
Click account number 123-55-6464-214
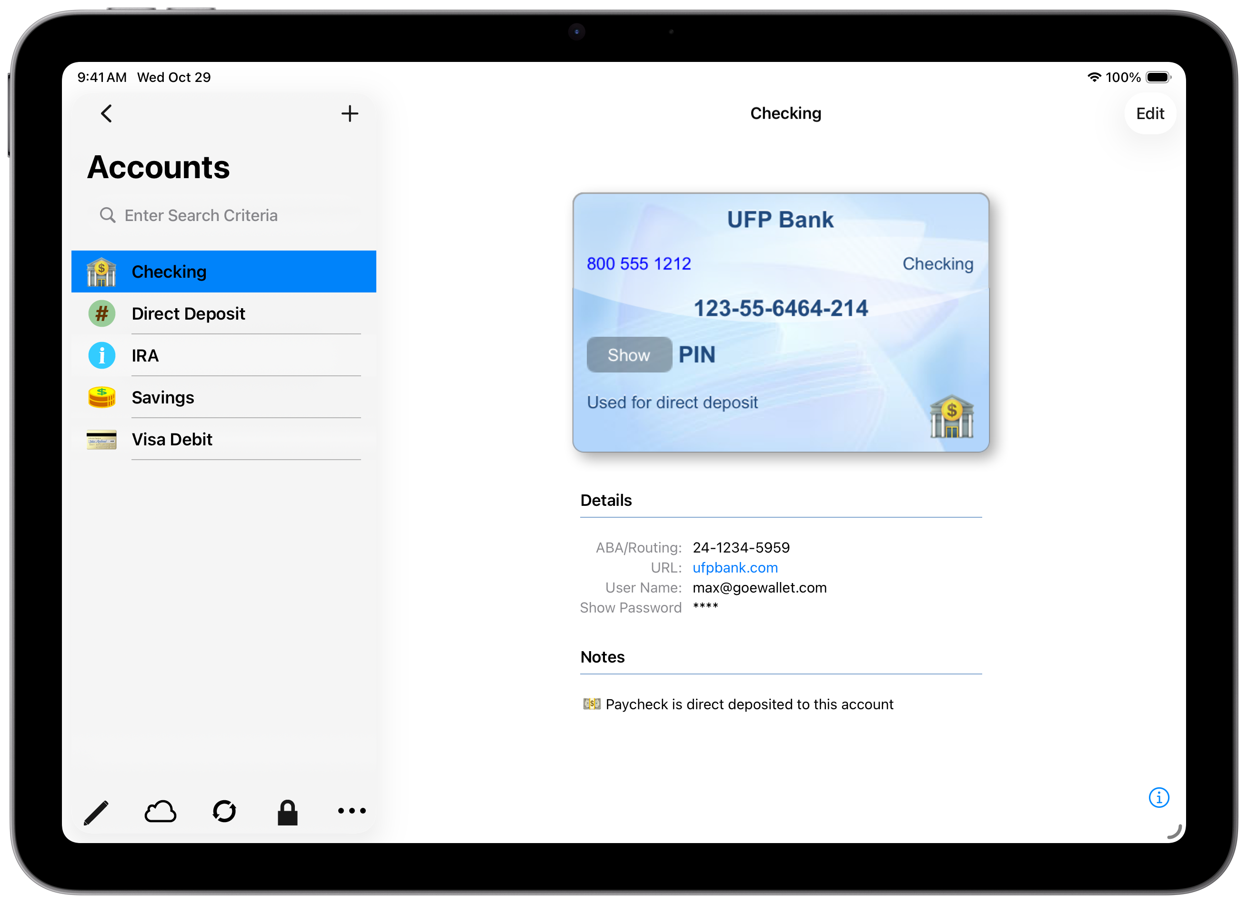(x=781, y=308)
